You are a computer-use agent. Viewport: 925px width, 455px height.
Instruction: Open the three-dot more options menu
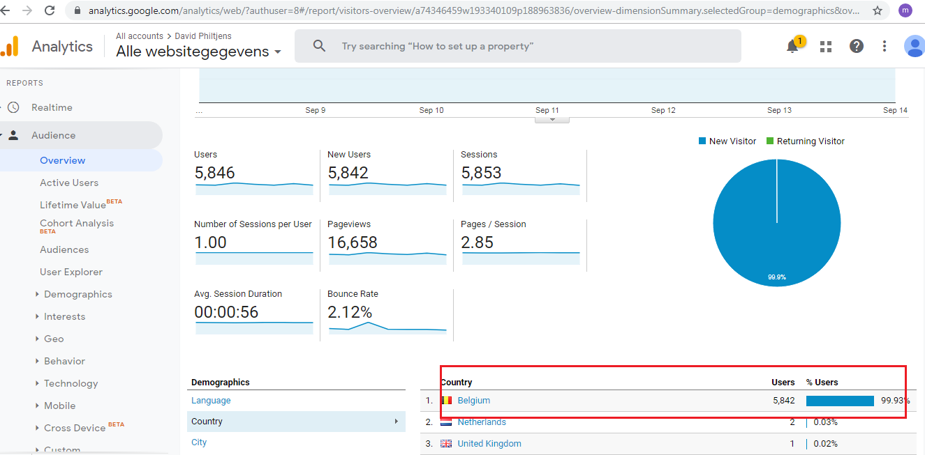click(x=885, y=46)
